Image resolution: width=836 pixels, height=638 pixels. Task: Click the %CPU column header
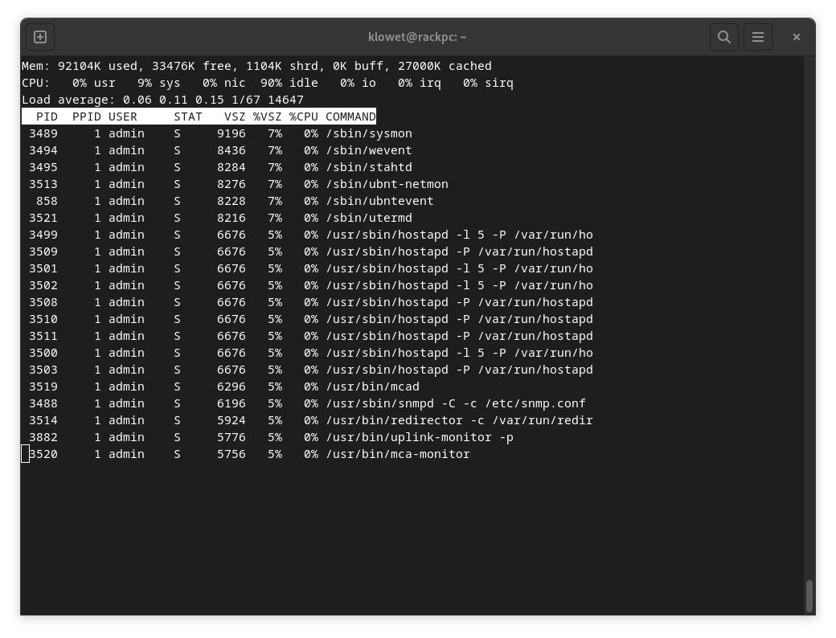(x=304, y=117)
